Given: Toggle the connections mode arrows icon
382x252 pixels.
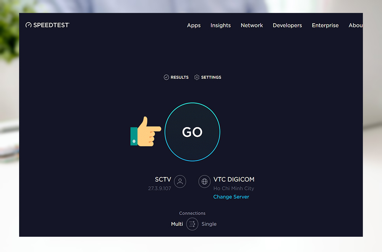Looking at the screenshot, I should pyautogui.click(x=192, y=224).
